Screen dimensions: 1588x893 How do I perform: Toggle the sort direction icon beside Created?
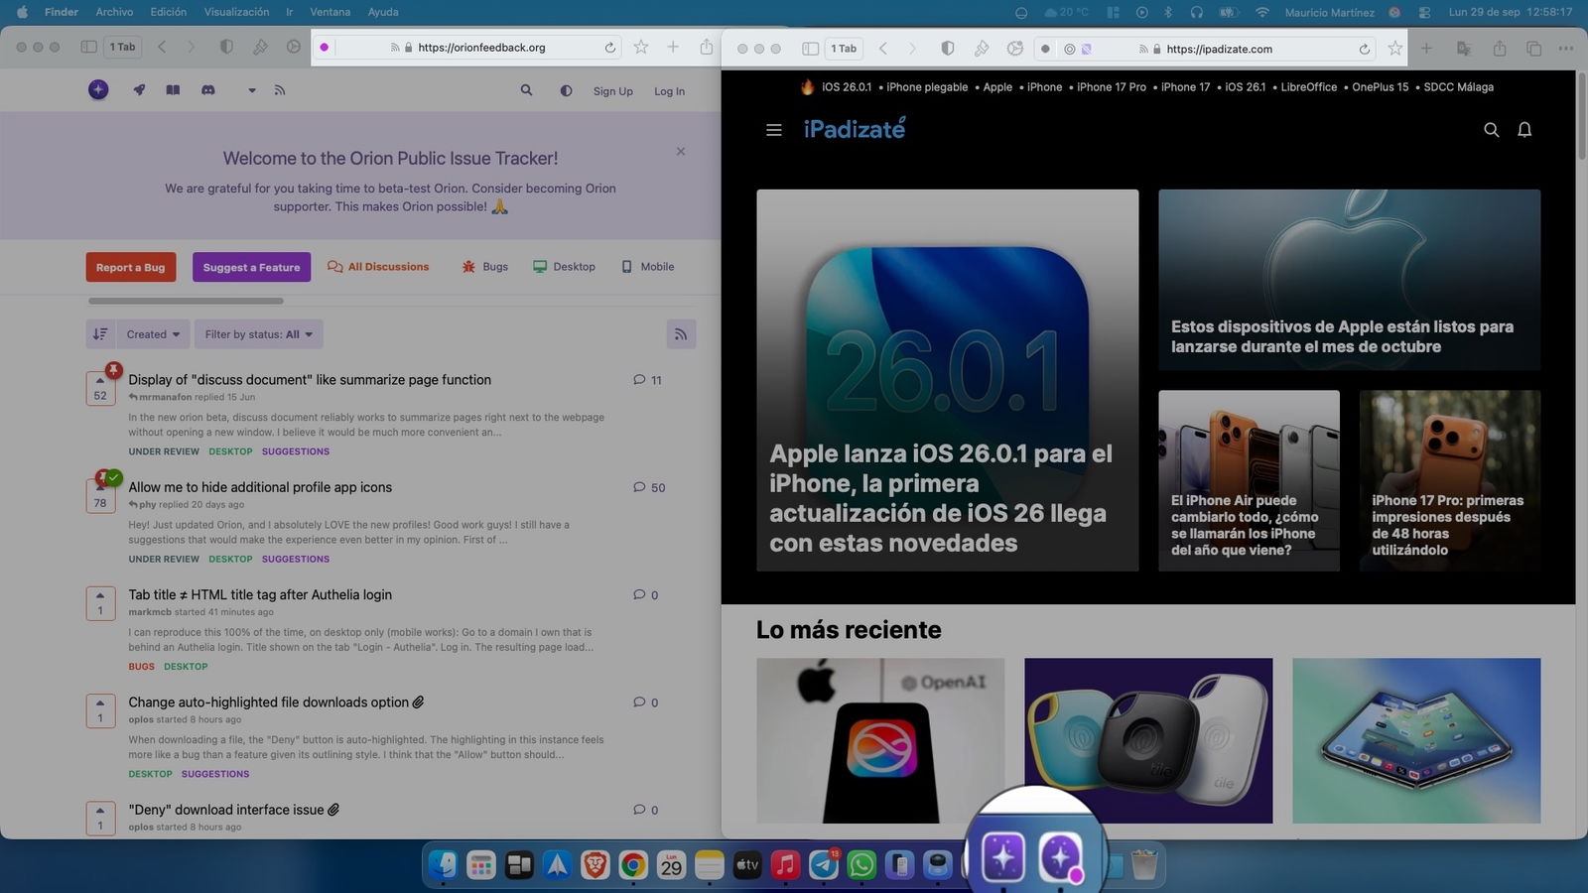100,334
